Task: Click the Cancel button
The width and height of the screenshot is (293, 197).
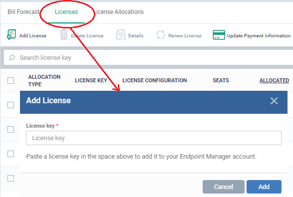Action: tap(224, 187)
